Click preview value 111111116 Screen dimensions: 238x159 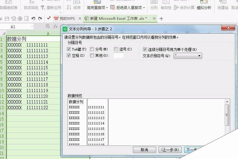pyautogui.click(x=96, y=134)
